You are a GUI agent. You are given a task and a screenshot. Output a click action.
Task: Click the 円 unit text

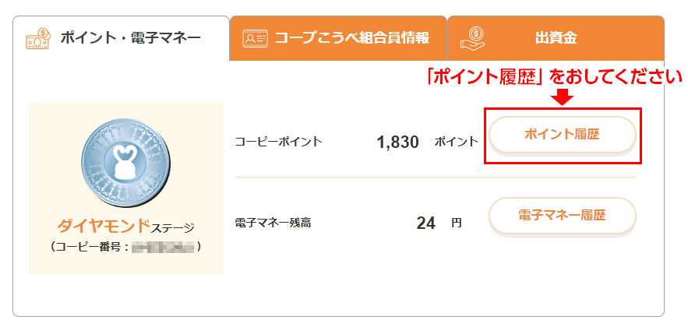coord(457,223)
